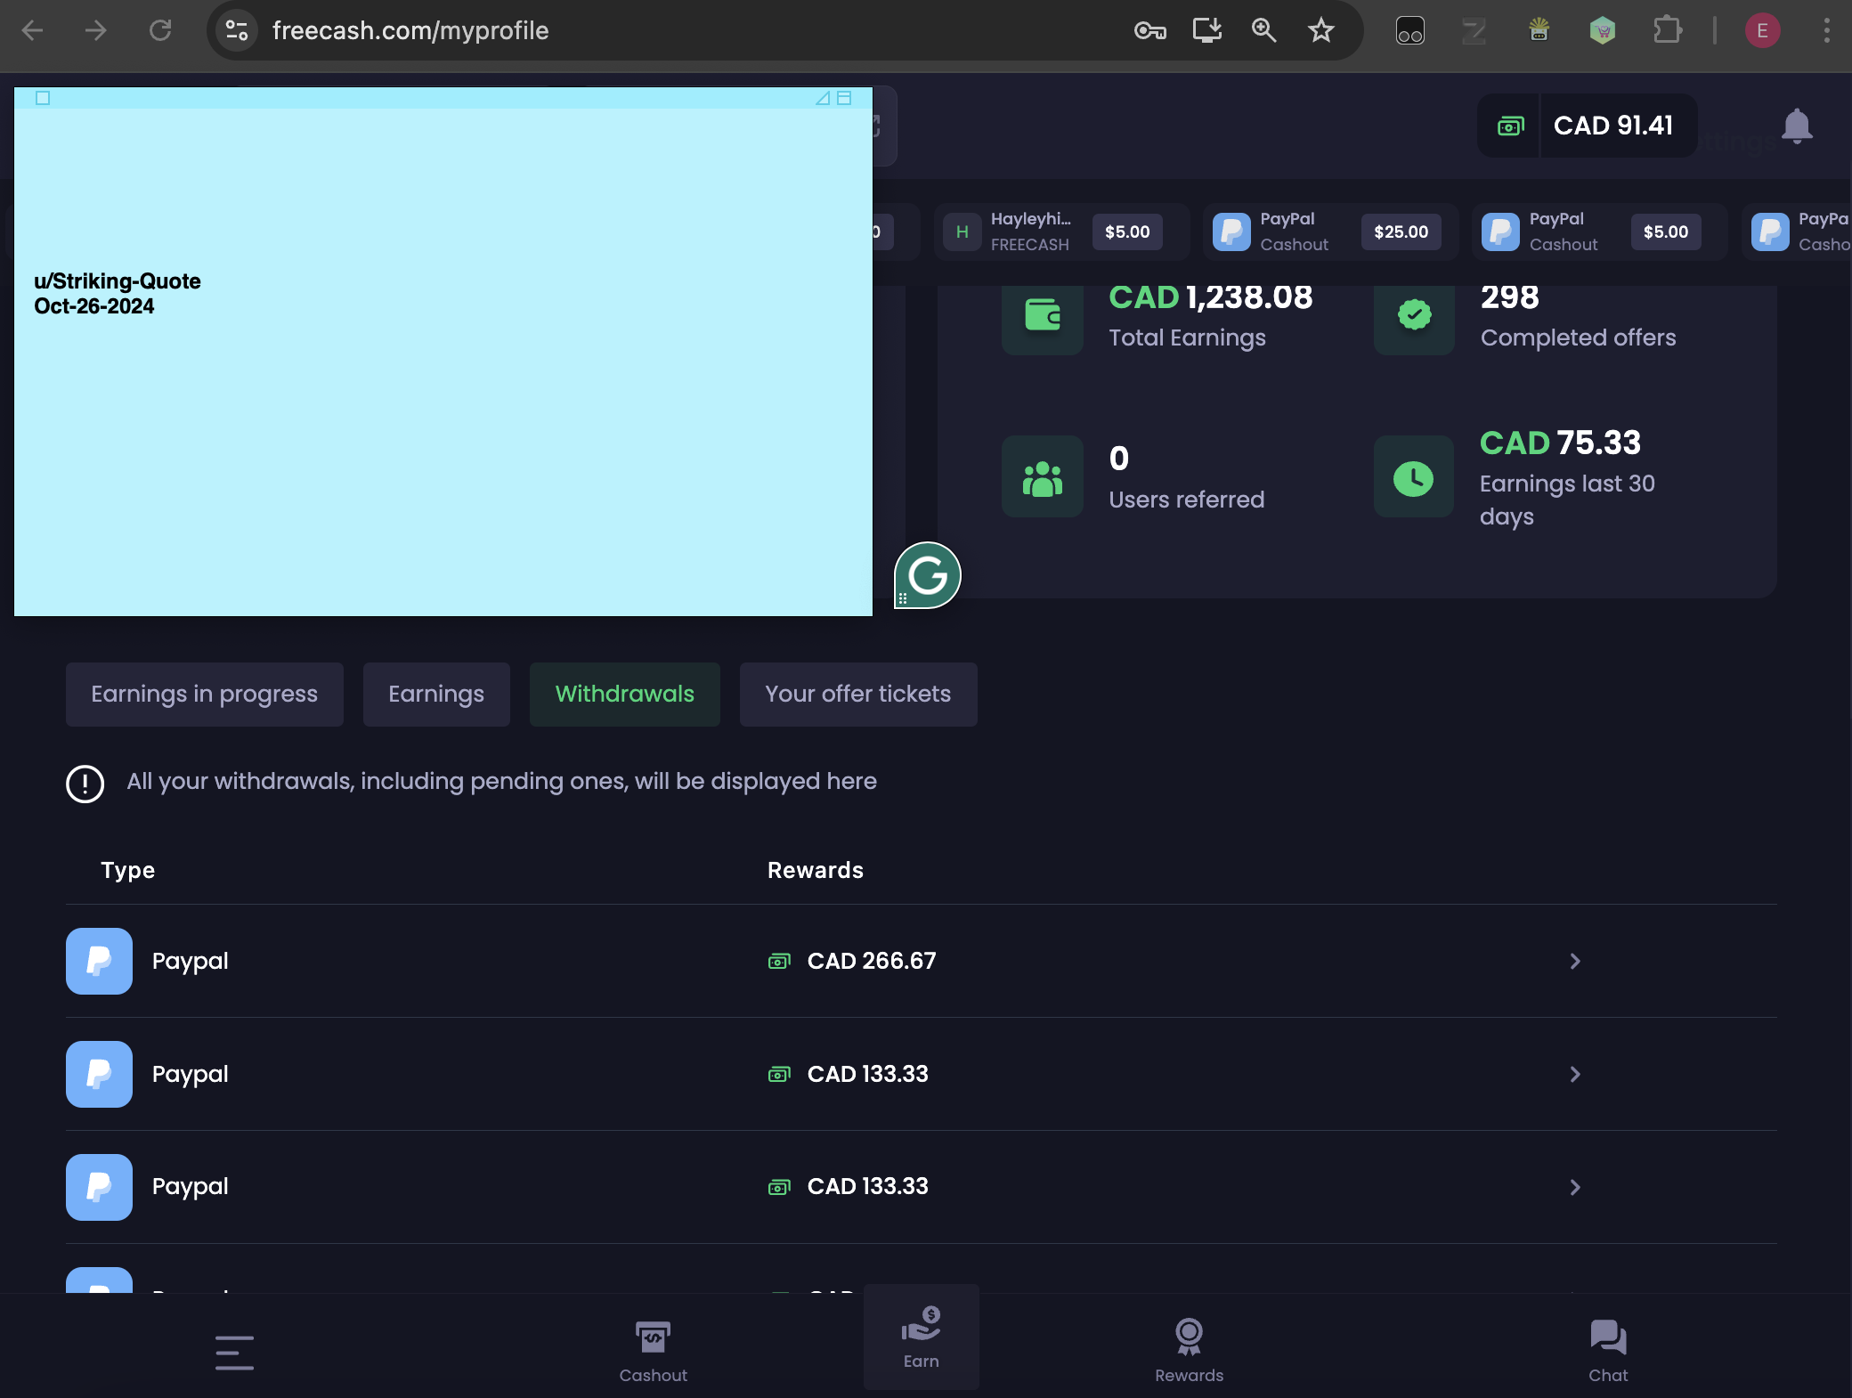This screenshot has height=1398, width=1852.
Task: Click the withdrawals info exclamation icon
Action: (85, 784)
